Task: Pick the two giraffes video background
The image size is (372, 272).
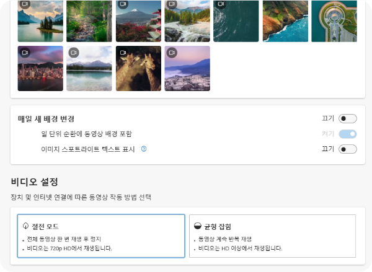Action: click(138, 68)
